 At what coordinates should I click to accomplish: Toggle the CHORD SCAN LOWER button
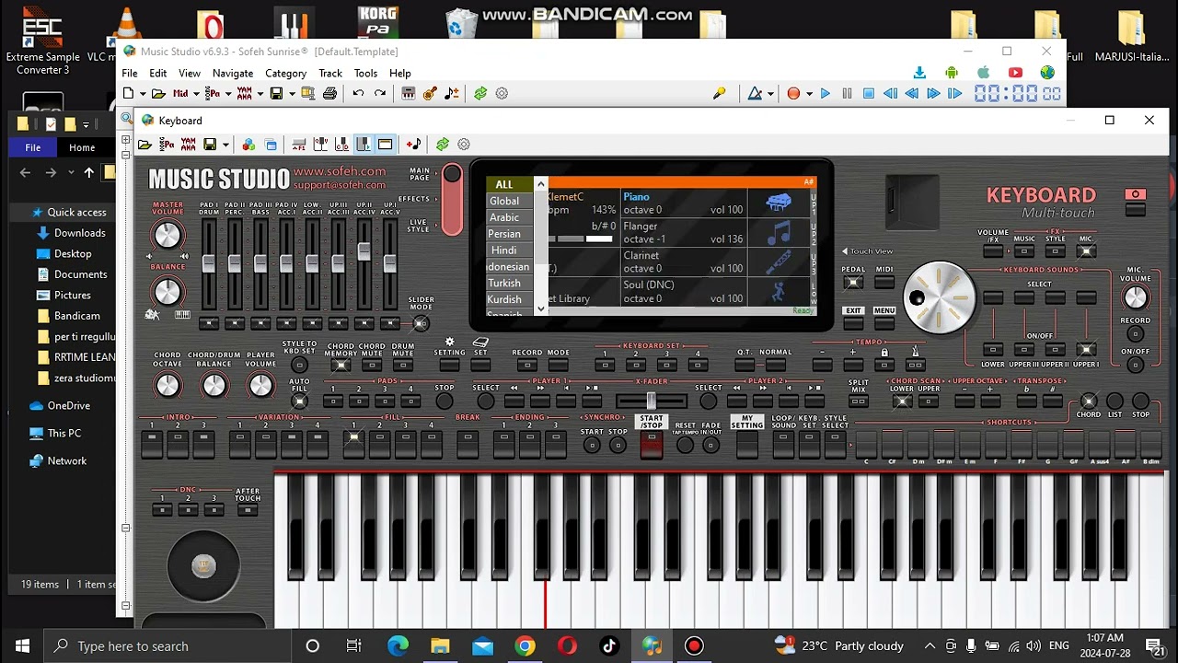click(901, 401)
